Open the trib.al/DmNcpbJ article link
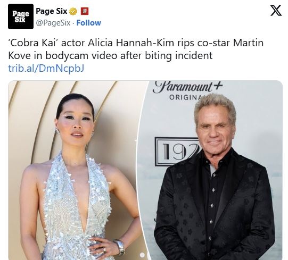 (46, 68)
